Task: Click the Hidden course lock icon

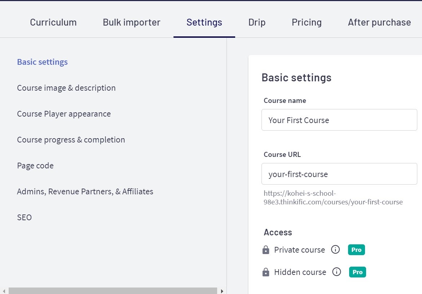Action: (x=266, y=272)
